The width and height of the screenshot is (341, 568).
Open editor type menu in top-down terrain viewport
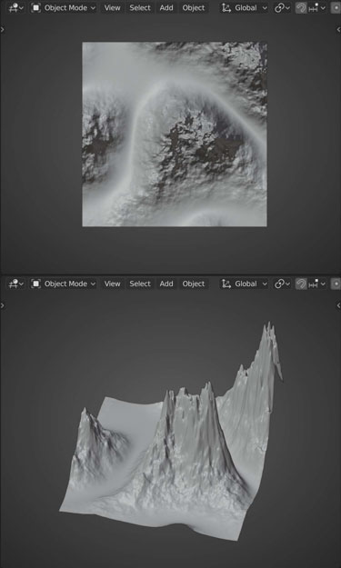click(x=16, y=7)
